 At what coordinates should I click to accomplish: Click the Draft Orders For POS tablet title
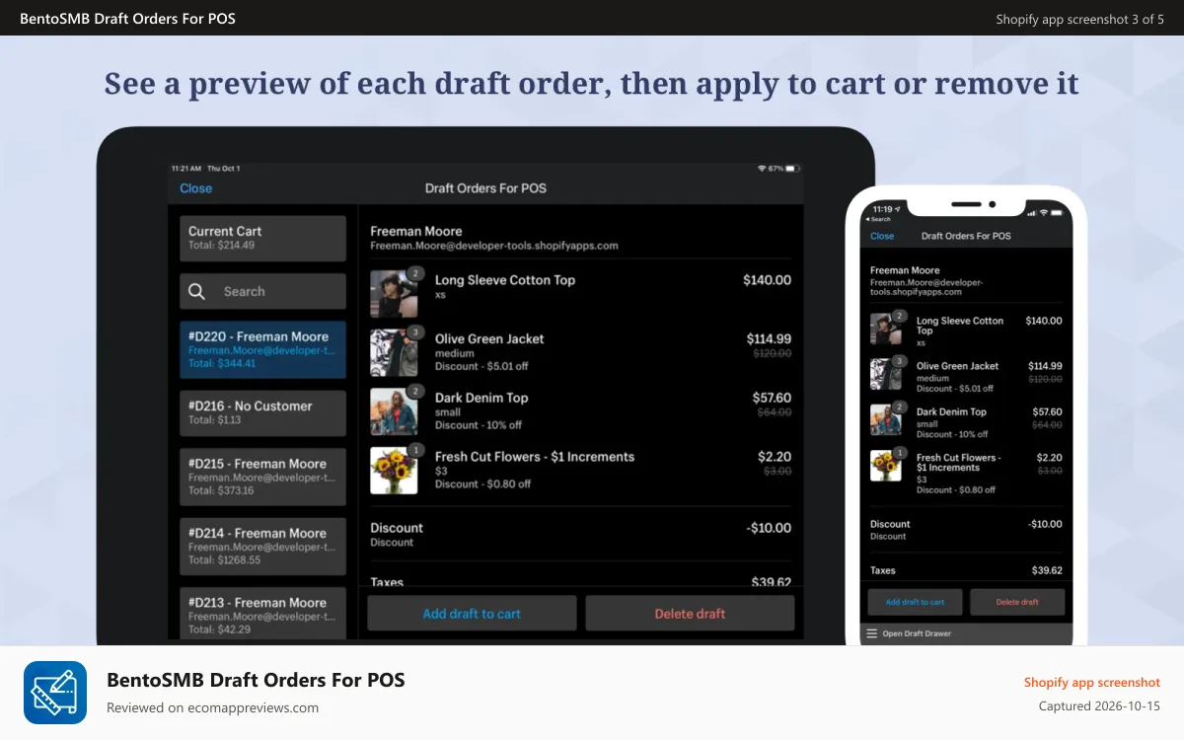tap(485, 188)
